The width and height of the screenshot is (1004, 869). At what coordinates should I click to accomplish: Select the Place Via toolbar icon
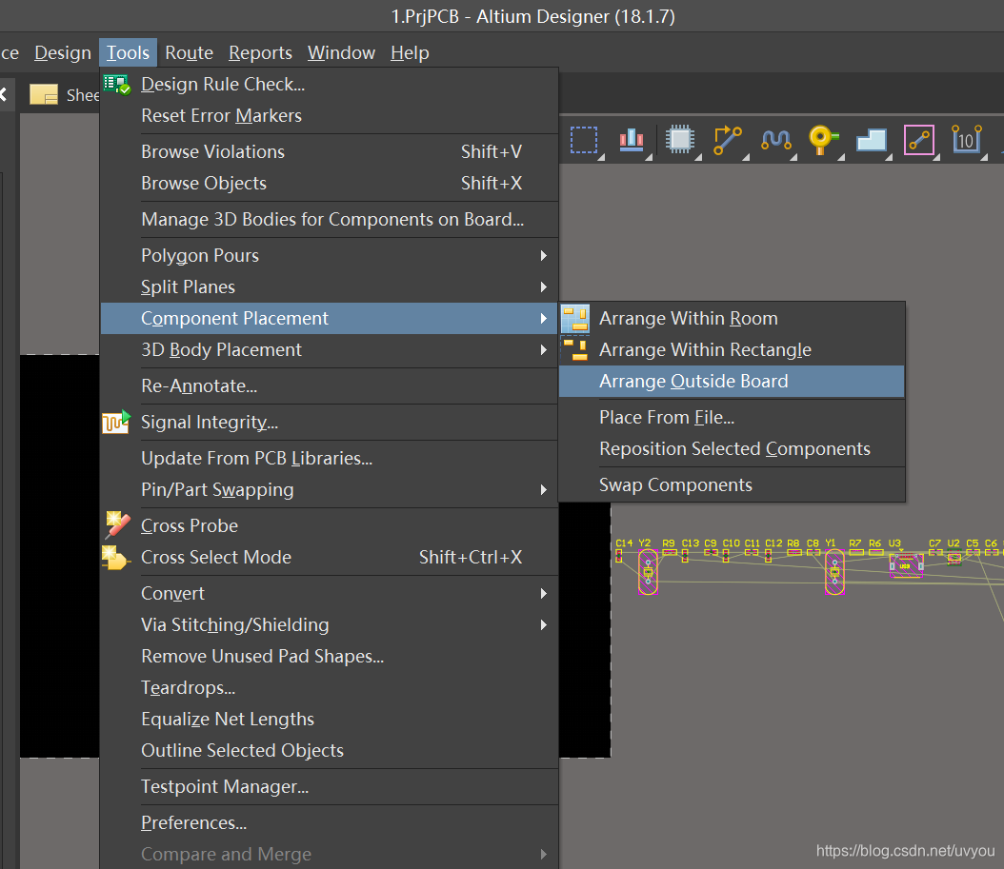click(822, 140)
